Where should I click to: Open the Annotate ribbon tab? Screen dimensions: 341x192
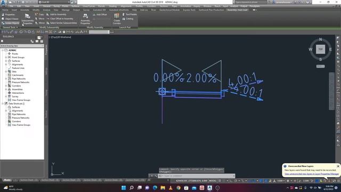click(x=25, y=10)
